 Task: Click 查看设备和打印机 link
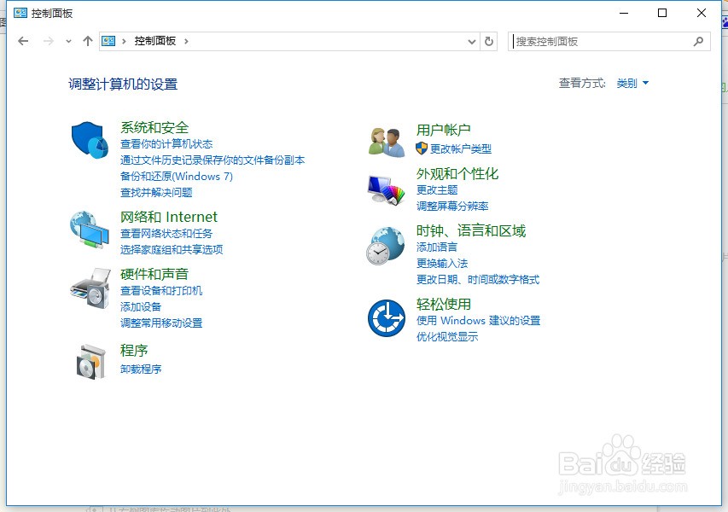(x=161, y=291)
